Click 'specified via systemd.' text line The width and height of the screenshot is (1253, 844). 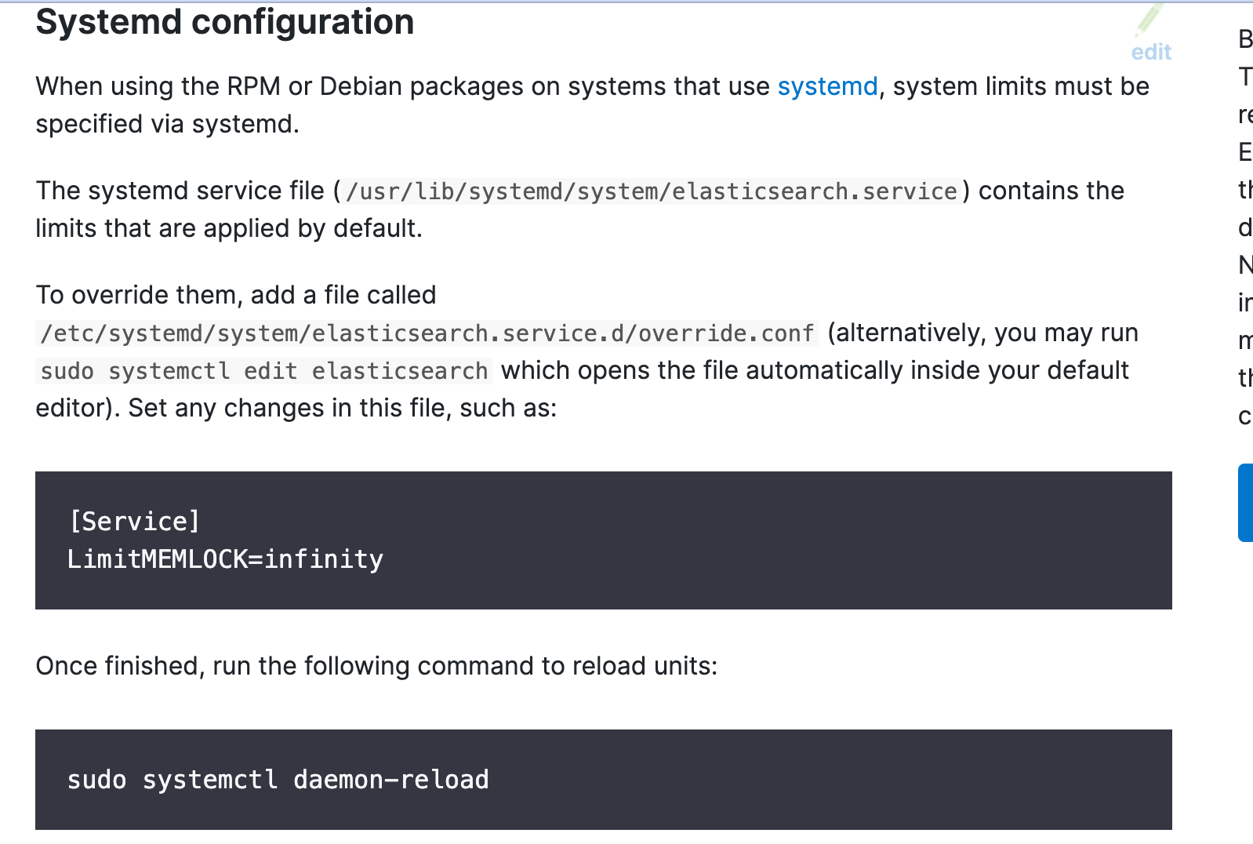pos(167,124)
